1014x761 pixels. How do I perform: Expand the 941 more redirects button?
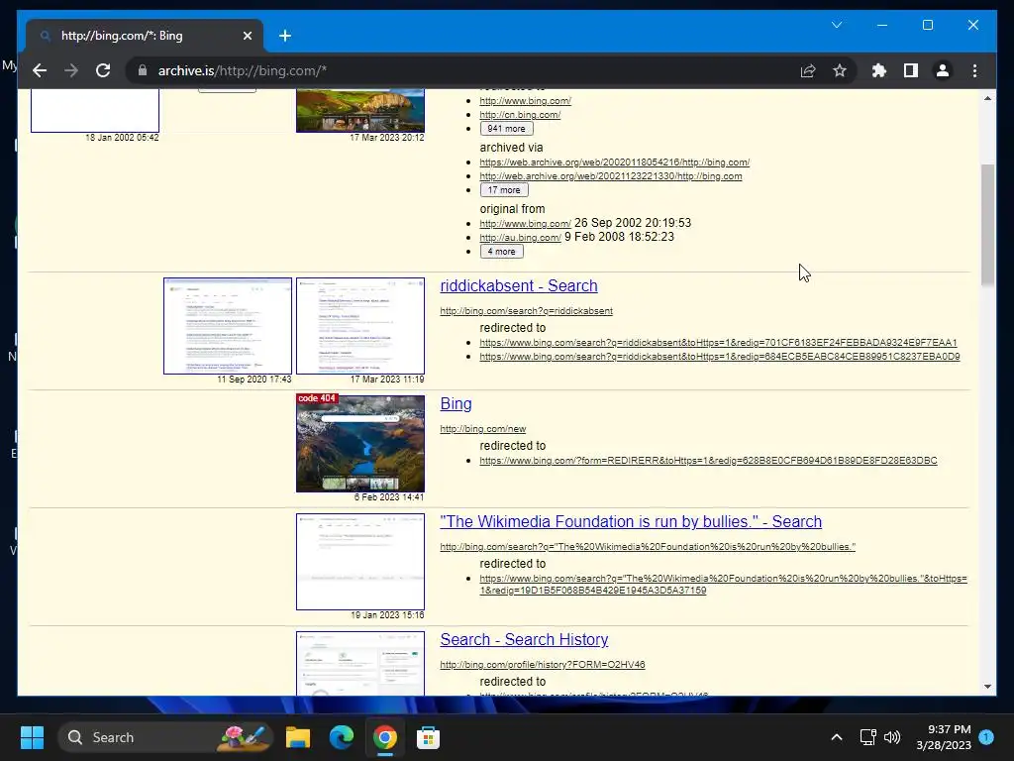click(506, 128)
